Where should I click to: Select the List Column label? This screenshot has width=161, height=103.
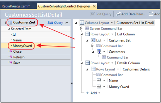[126, 34]
